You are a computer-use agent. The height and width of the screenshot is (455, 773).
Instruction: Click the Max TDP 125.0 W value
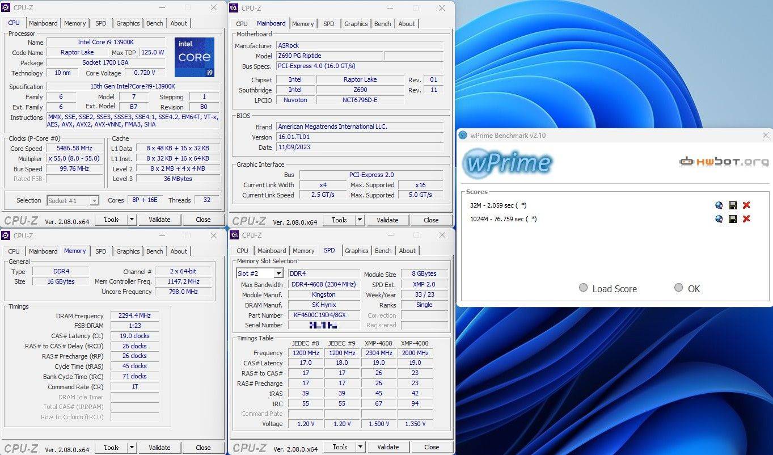[x=153, y=52]
